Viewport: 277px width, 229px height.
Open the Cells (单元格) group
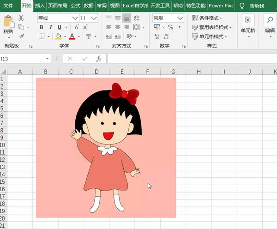pyautogui.click(x=248, y=26)
